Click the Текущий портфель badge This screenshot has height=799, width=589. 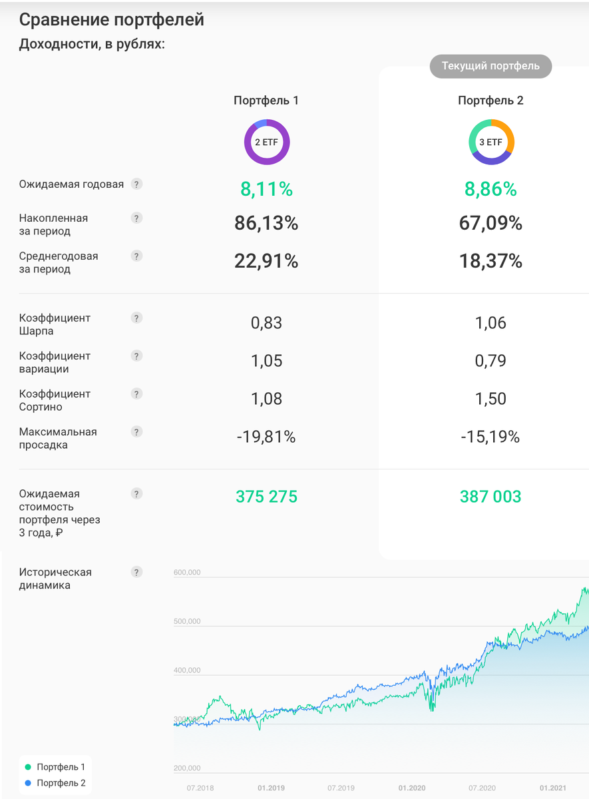coord(491,66)
